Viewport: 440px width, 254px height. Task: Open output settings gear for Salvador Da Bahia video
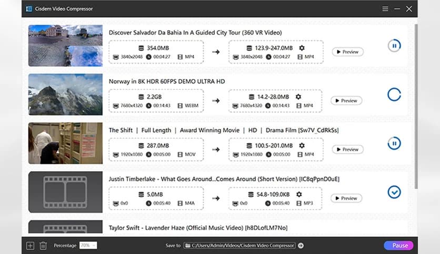[302, 48]
